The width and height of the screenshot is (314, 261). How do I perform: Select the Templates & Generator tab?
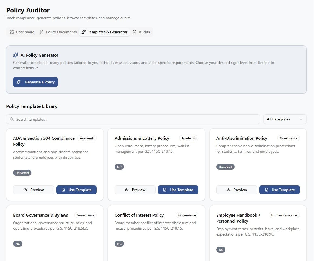104,32
